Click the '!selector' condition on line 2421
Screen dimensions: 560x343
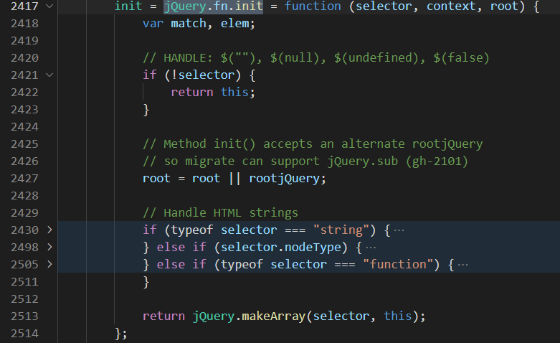[x=202, y=75]
